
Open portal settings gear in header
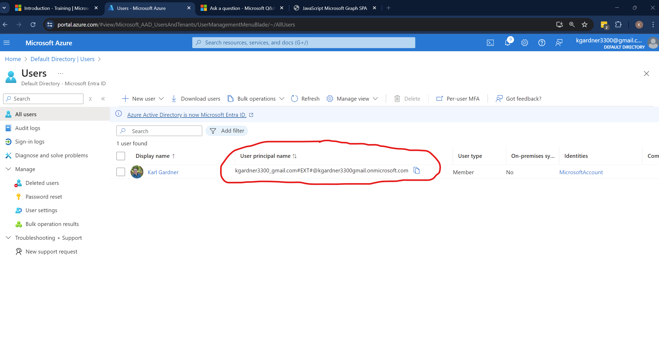coord(525,43)
